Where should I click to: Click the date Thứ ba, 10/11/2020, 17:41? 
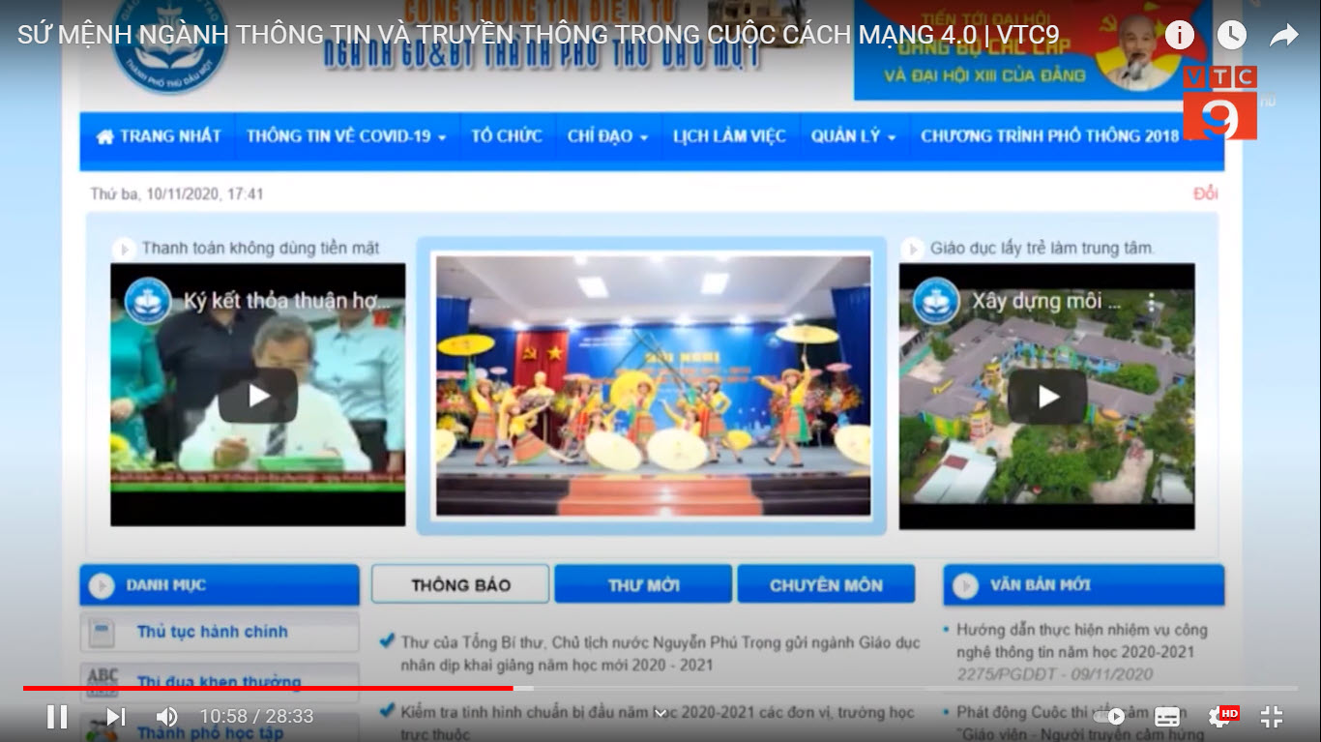click(x=177, y=193)
